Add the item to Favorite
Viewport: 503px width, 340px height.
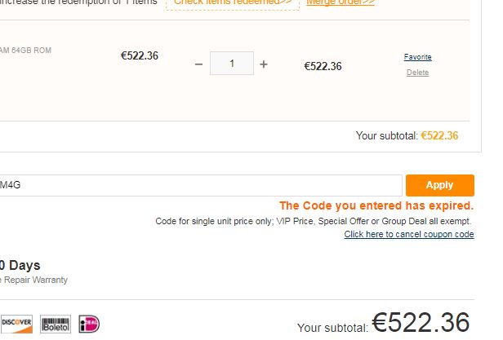coord(418,57)
